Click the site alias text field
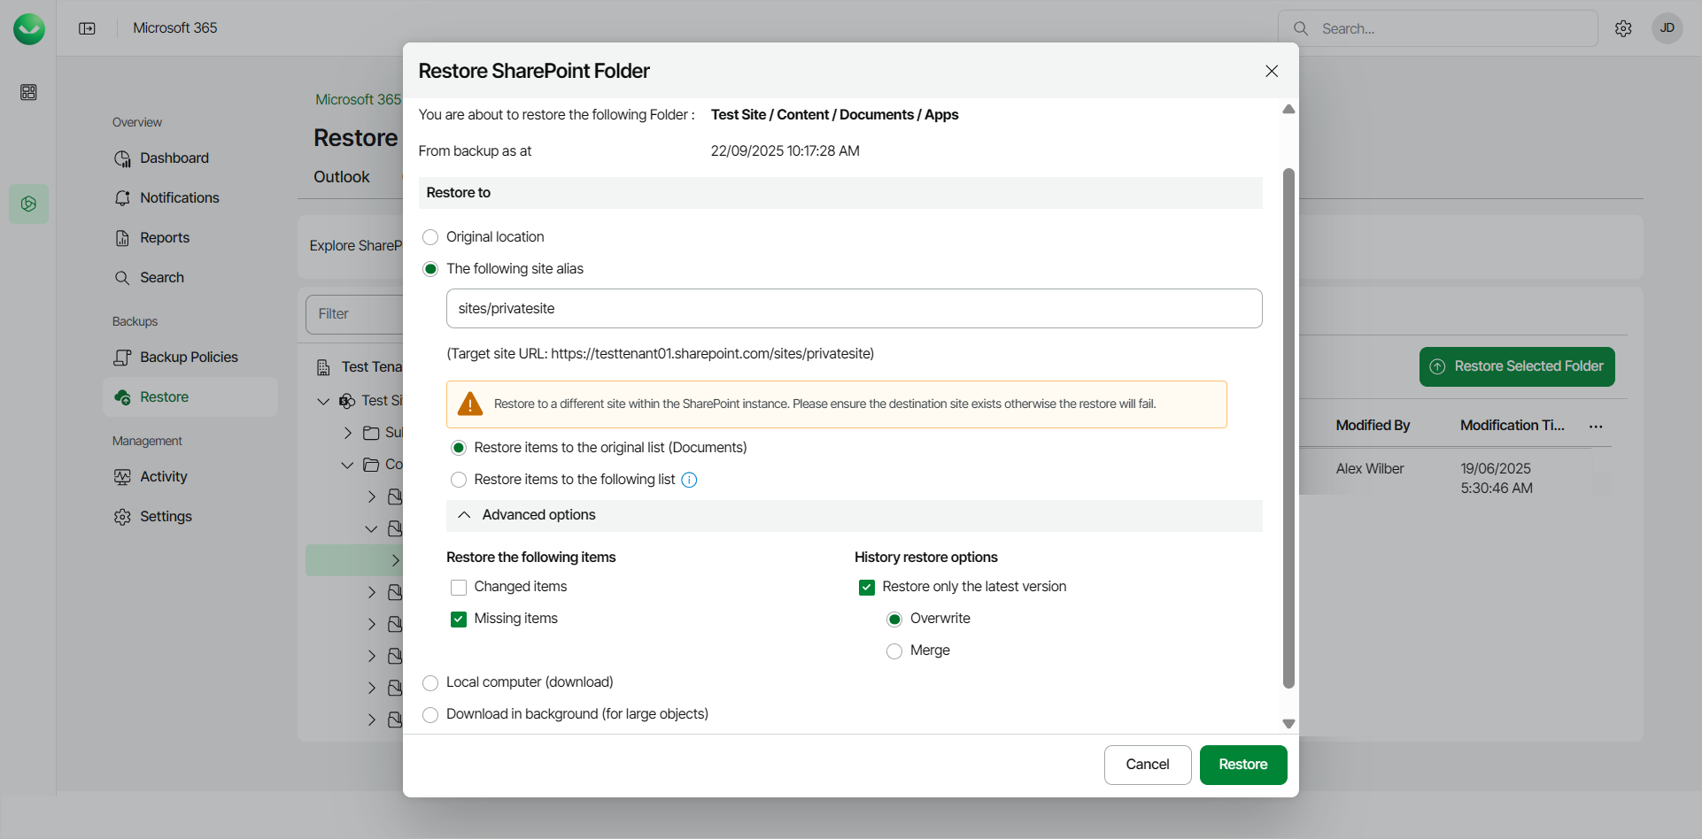 tap(854, 309)
